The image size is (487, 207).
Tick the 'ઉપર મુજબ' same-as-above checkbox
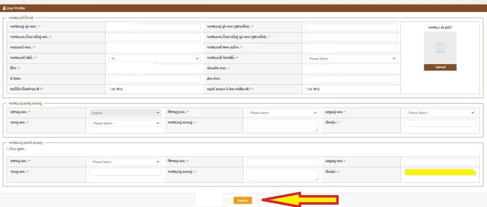pyautogui.click(x=8, y=149)
